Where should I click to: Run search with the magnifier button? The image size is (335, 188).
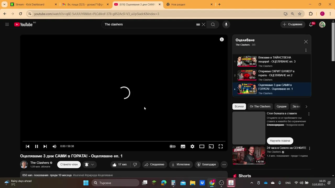click(x=213, y=24)
